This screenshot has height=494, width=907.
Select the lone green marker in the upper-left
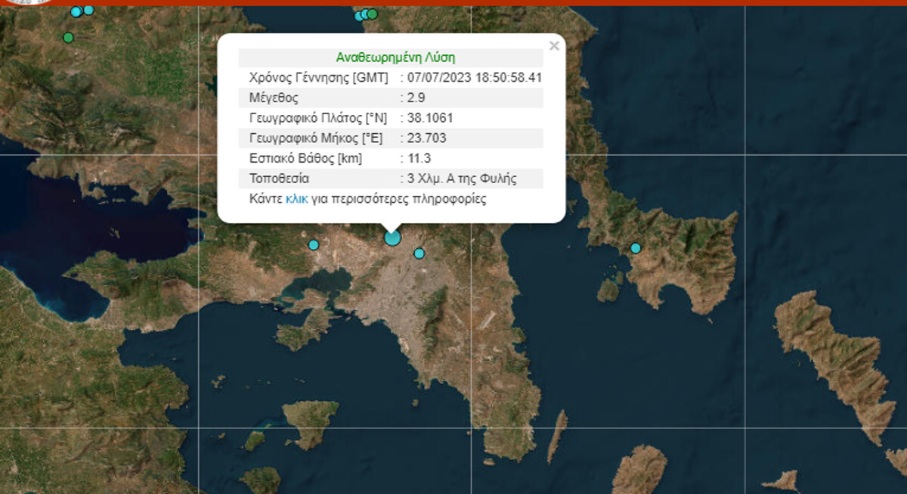tap(68, 37)
